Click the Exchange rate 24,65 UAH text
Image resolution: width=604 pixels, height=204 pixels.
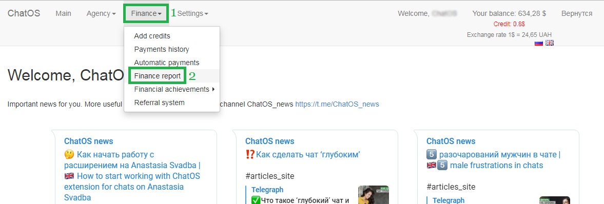509,35
